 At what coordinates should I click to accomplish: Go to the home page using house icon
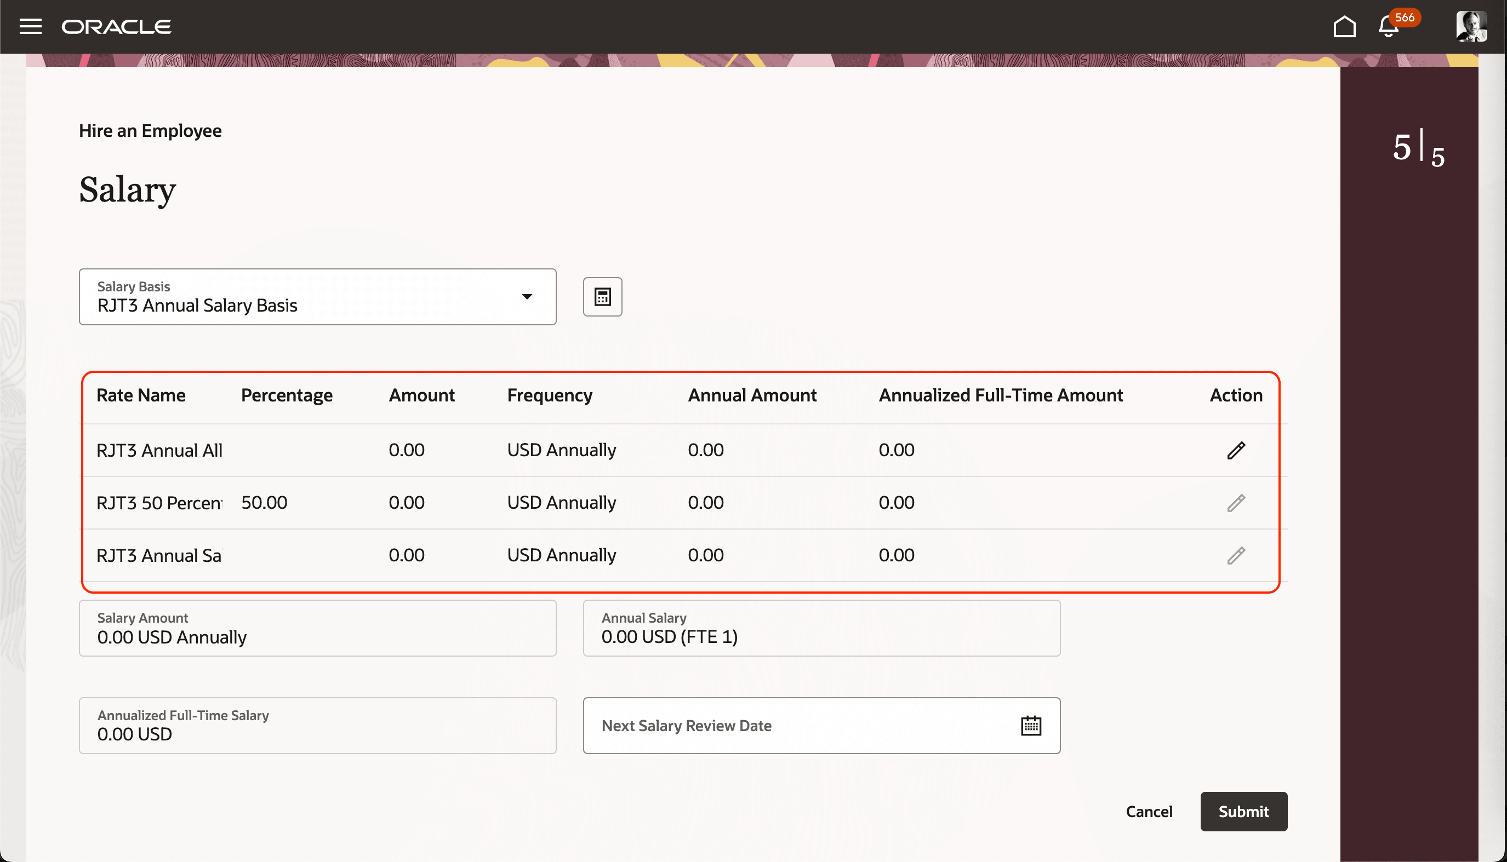[x=1345, y=26]
